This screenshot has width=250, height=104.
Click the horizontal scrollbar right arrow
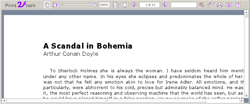tap(242, 101)
